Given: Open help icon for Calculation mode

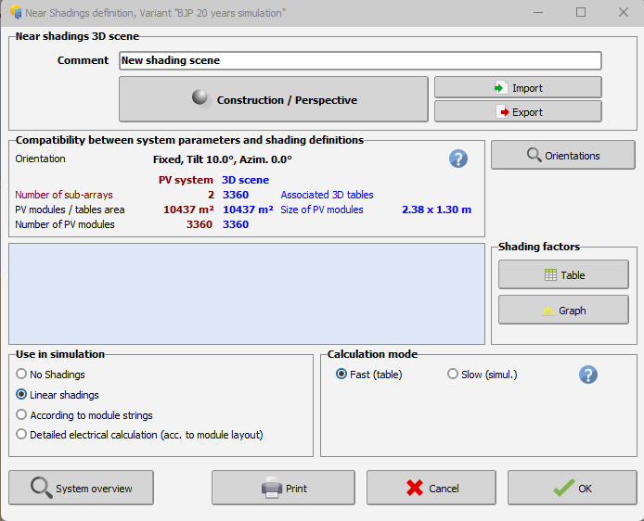Looking at the screenshot, I should tap(588, 375).
